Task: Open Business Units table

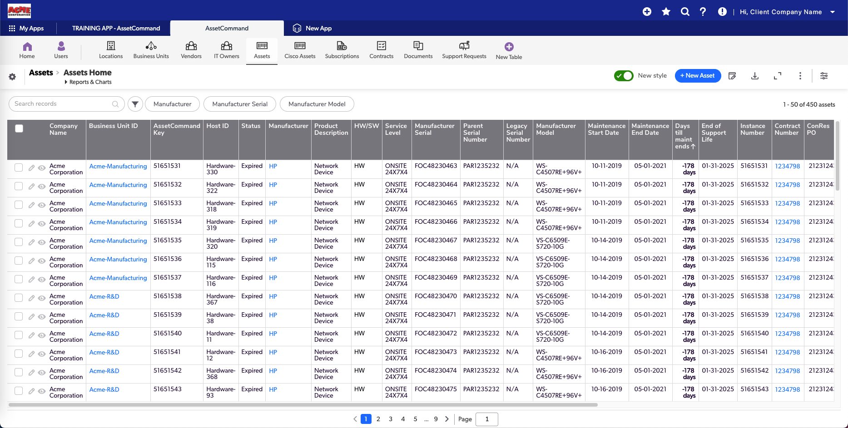Action: [151, 50]
